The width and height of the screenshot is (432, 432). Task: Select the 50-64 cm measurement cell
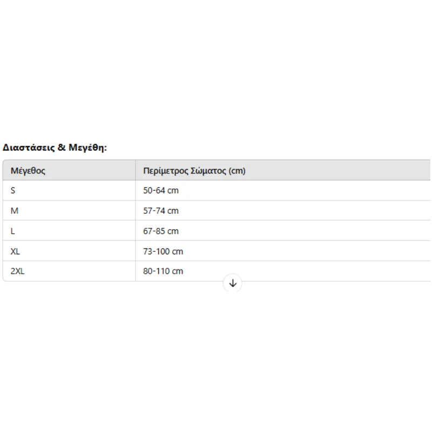click(283, 191)
